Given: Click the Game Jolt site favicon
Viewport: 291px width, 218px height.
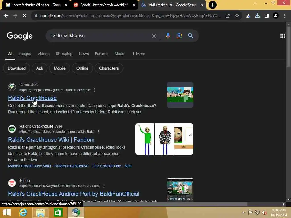Looking at the screenshot, I should [12, 87].
